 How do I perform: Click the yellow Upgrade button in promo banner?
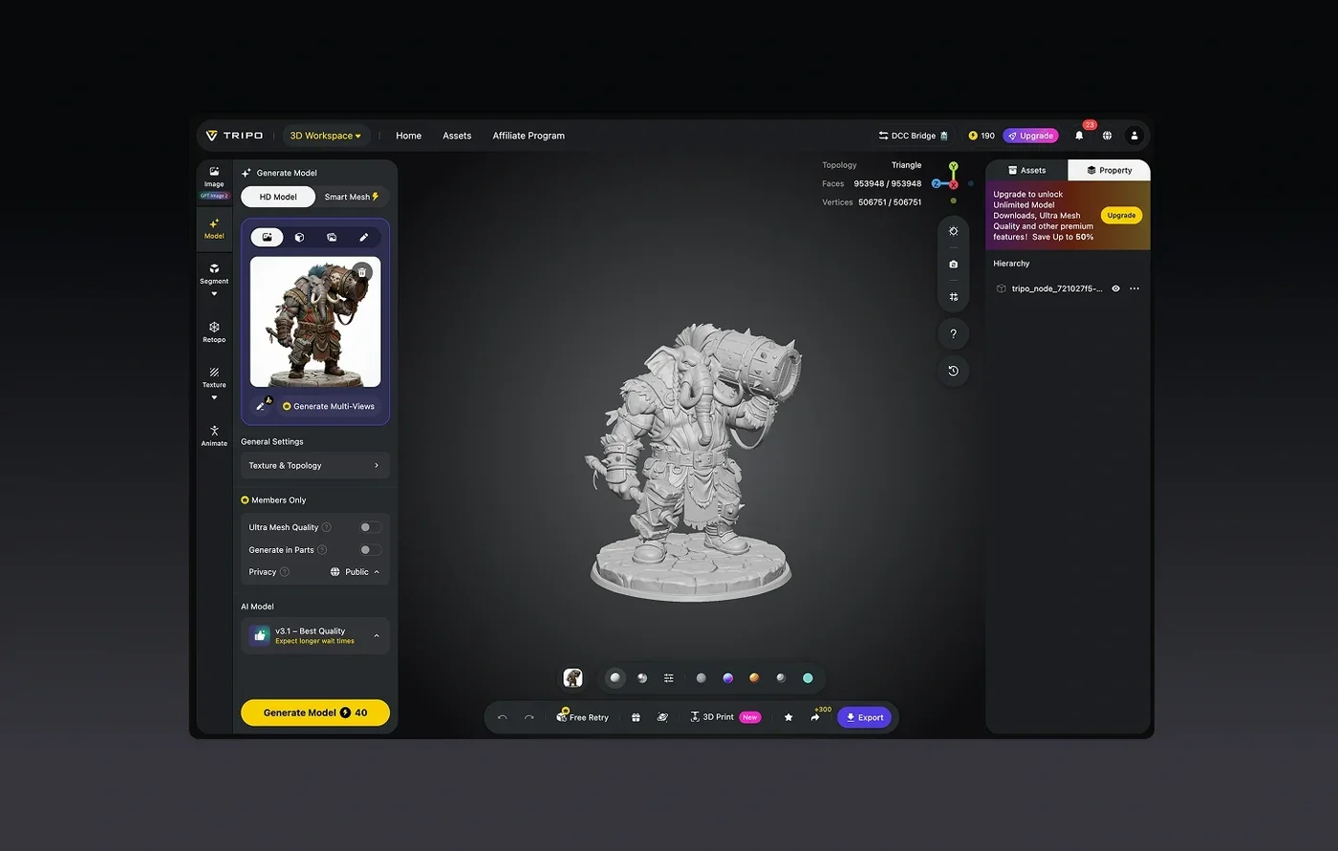pyautogui.click(x=1121, y=216)
